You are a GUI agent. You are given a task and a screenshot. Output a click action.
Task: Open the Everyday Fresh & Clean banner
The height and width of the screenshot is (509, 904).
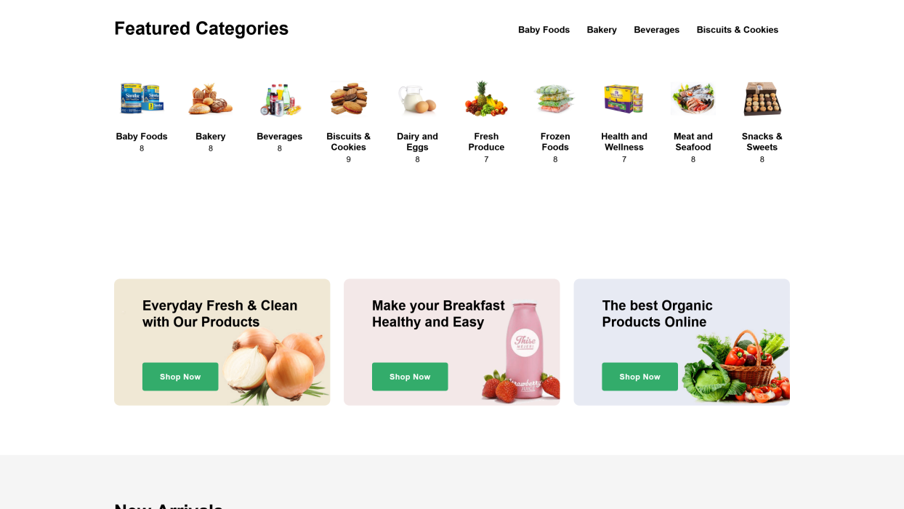pos(222,342)
